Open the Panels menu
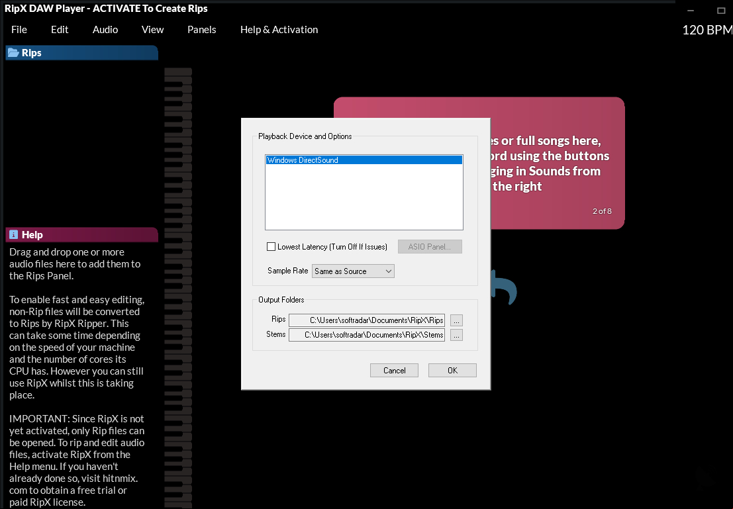Viewport: 733px width, 509px height. pyautogui.click(x=201, y=29)
